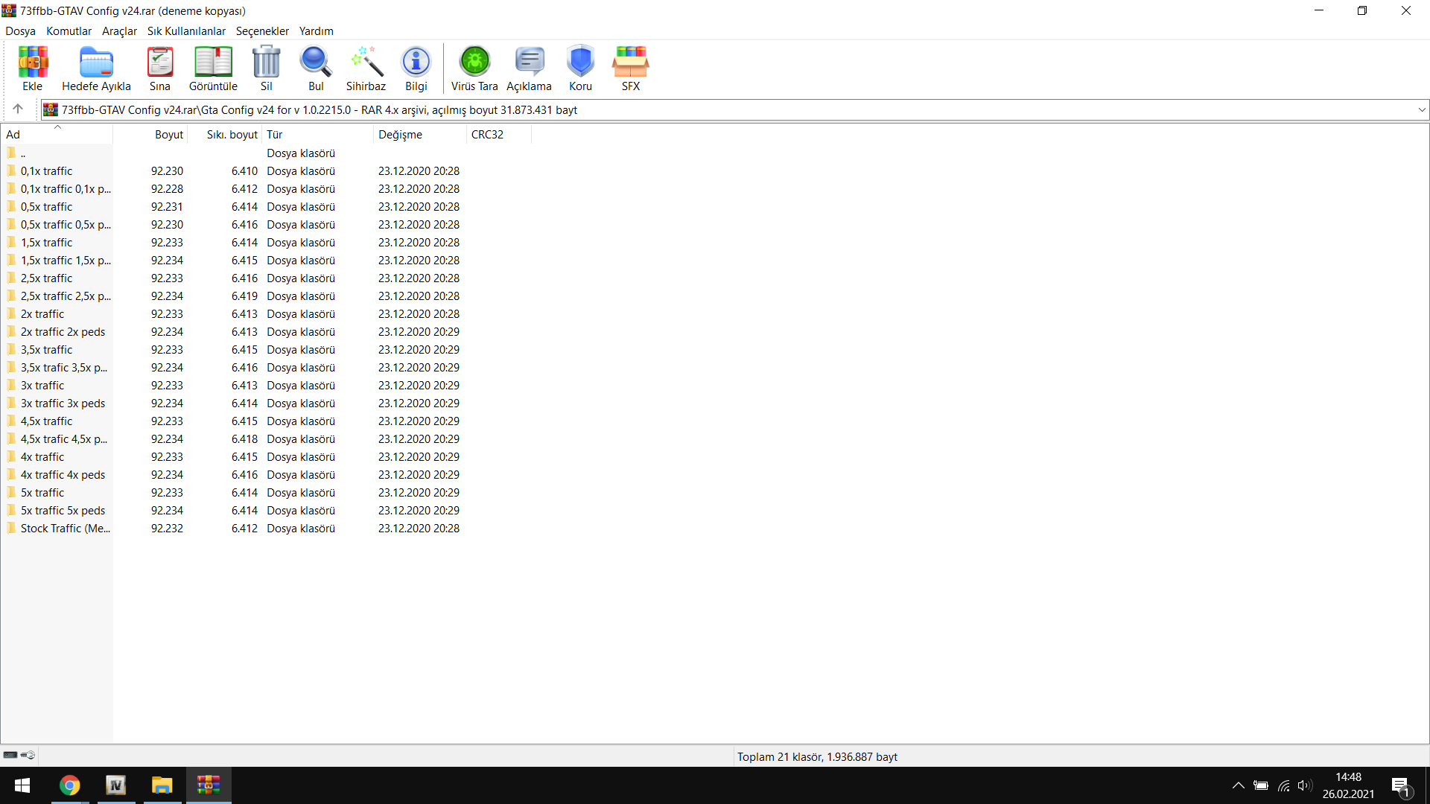The image size is (1430, 804).
Task: Open the Seçenekler menu
Action: coord(262,31)
